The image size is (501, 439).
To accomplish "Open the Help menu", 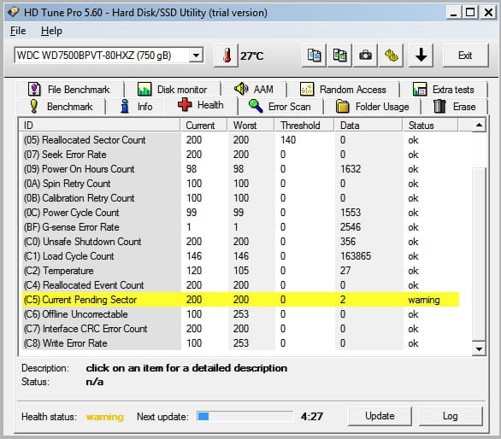I will click(51, 31).
